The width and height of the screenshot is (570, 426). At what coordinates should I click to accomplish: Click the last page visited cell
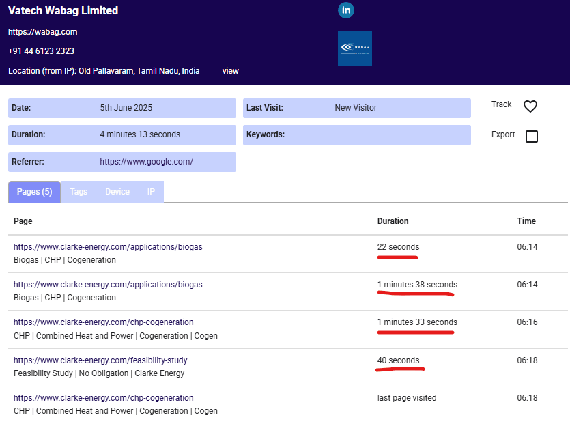(x=407, y=397)
